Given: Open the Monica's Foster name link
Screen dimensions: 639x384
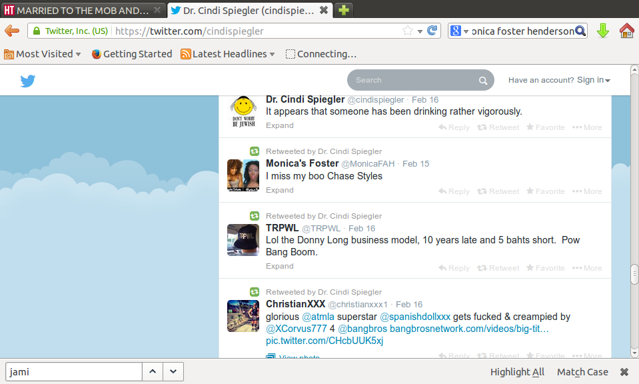Looking at the screenshot, I should tap(303, 163).
